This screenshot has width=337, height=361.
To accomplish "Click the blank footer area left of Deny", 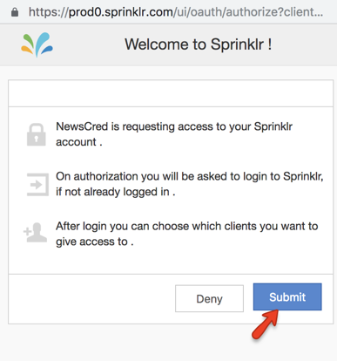I will click(x=91, y=299).
